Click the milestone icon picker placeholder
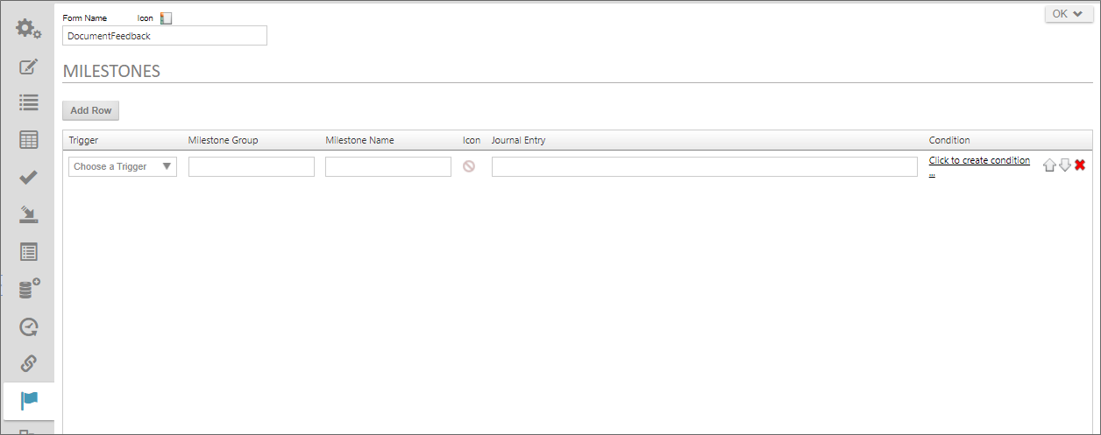 tap(469, 166)
